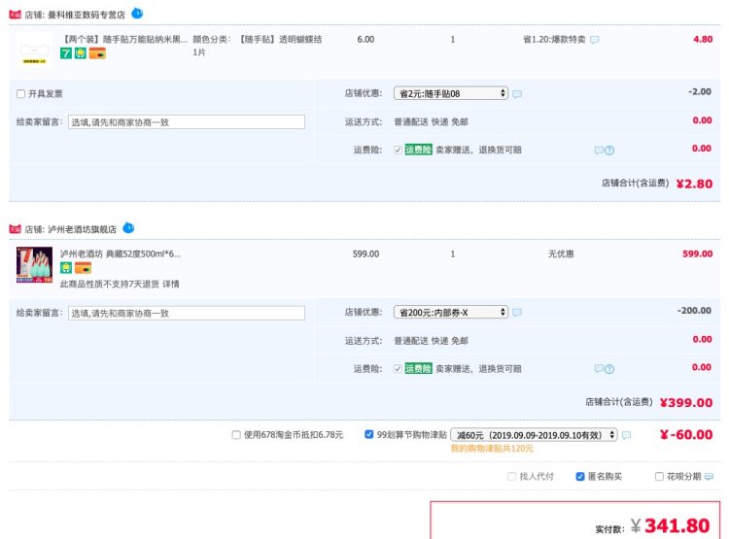Enable 花呗分期 installment checkbox
Screen dimensions: 729x539
[659, 476]
